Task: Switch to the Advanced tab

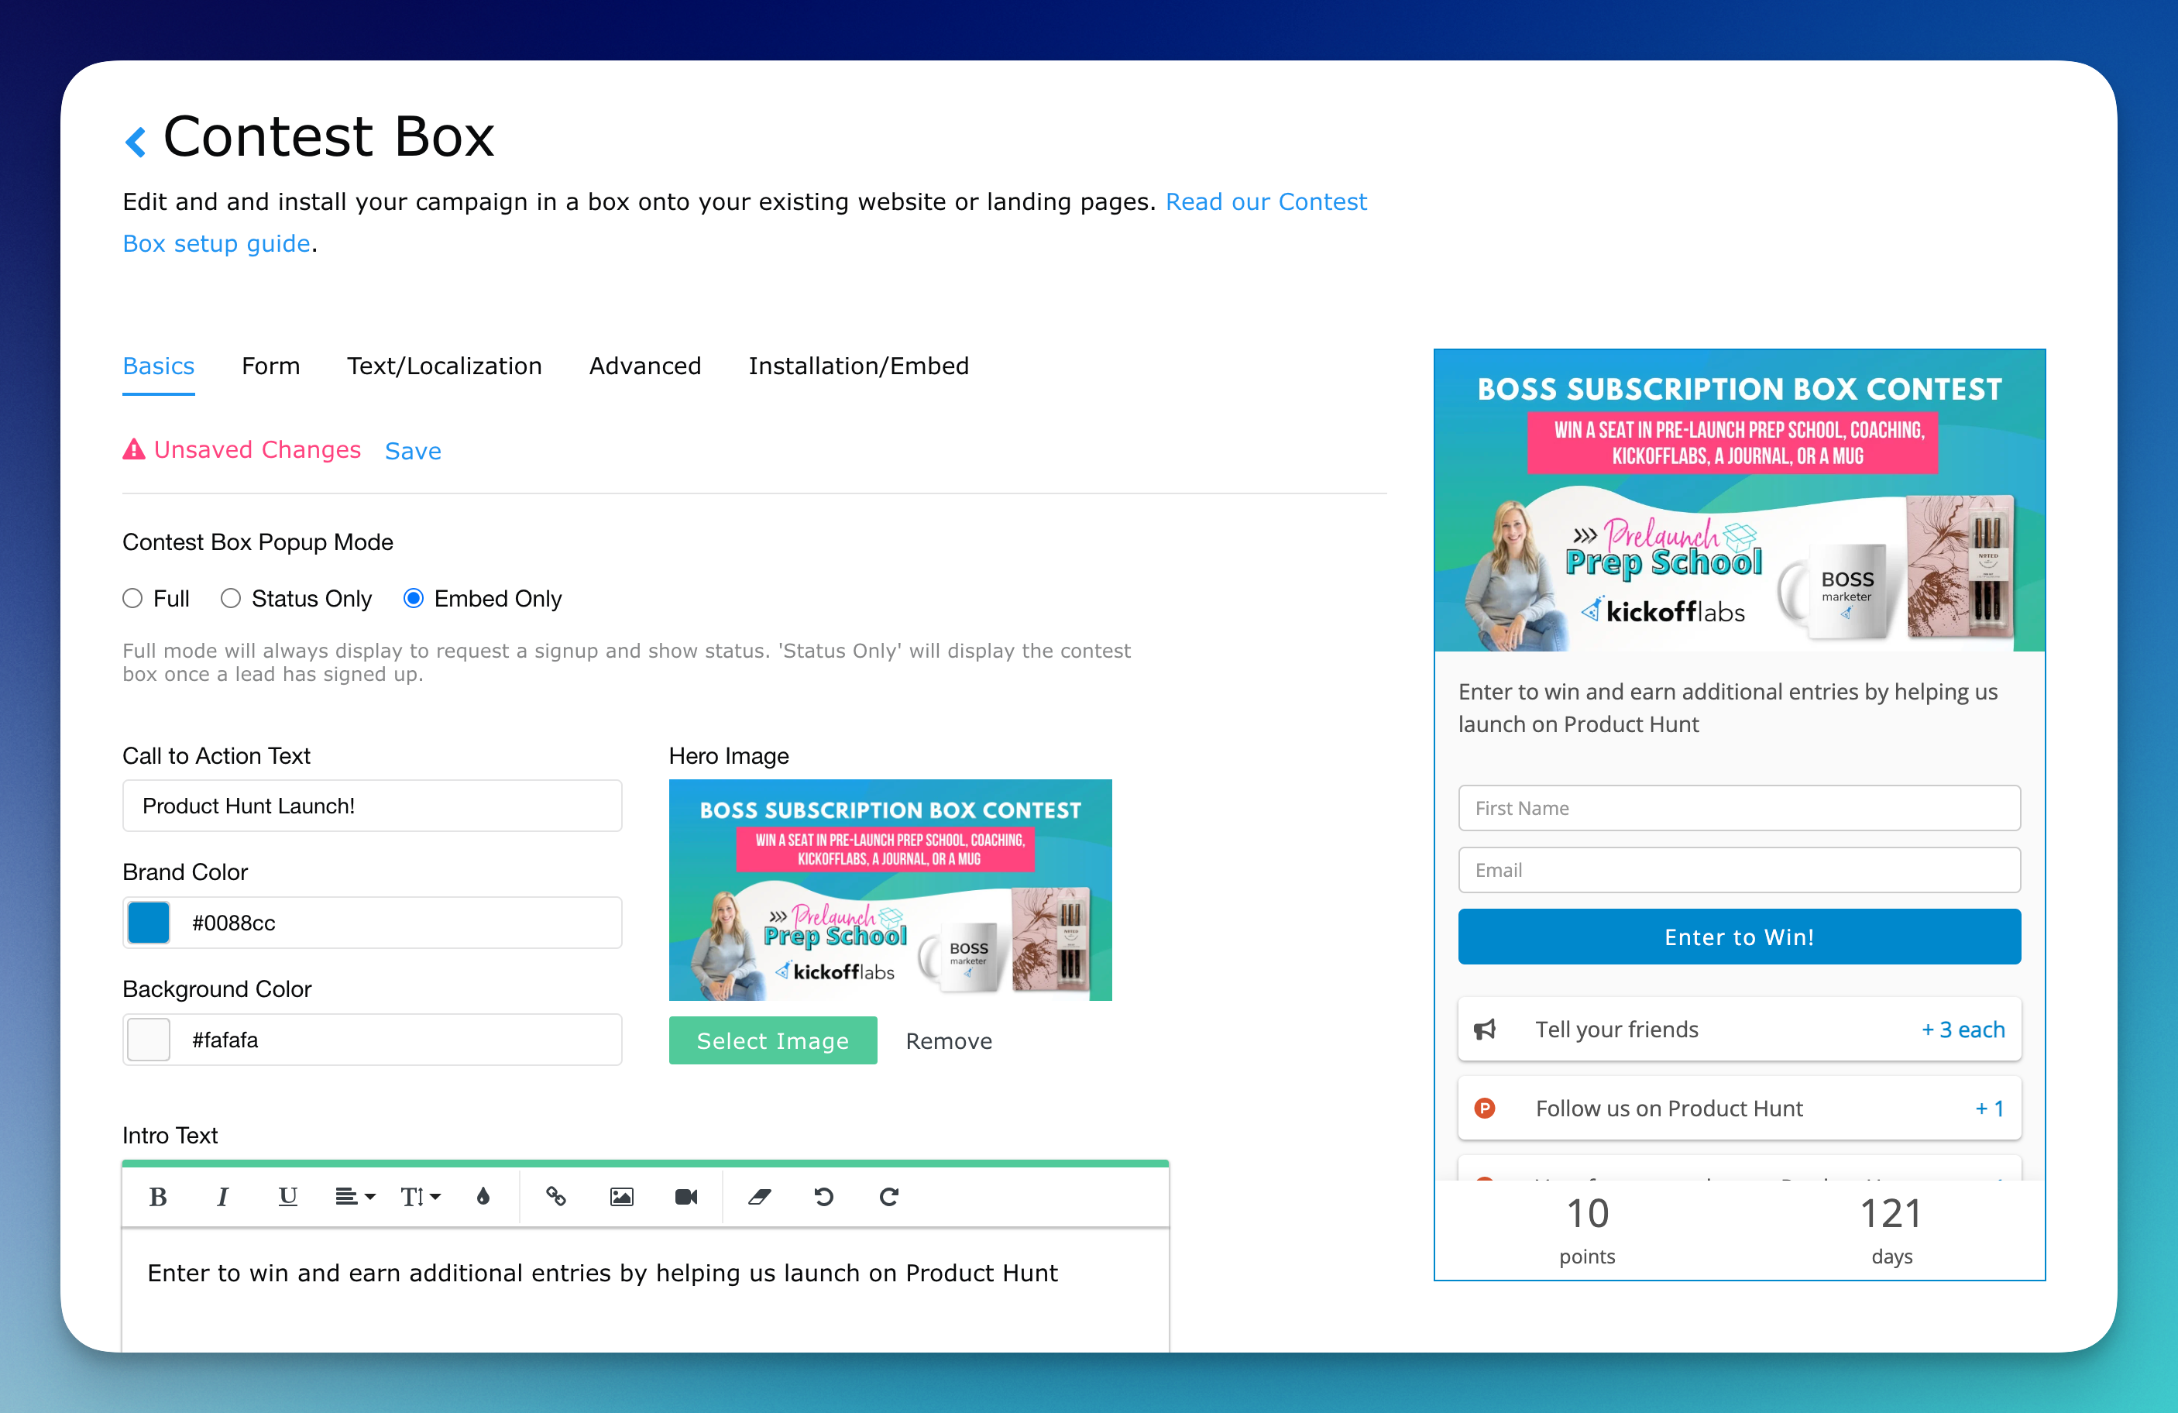Action: coord(644,365)
